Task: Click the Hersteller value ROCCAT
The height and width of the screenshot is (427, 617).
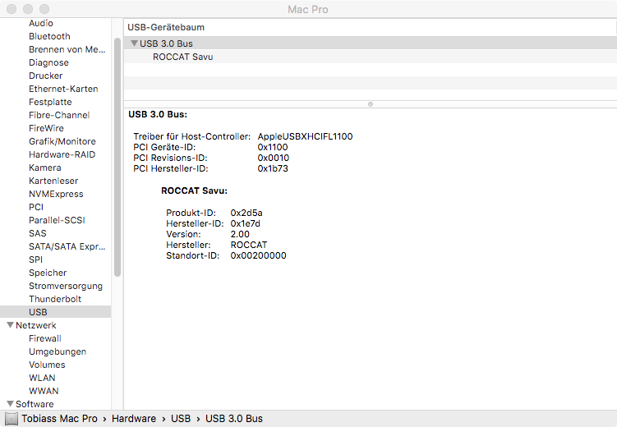Action: [x=249, y=245]
